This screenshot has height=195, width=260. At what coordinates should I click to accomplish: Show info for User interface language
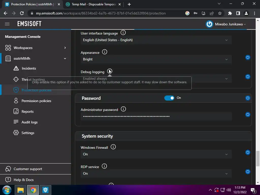click(x=123, y=33)
